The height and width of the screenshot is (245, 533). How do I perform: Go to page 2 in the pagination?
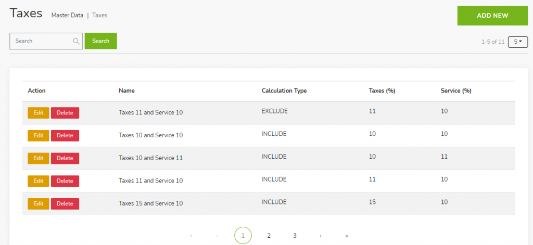point(269,236)
